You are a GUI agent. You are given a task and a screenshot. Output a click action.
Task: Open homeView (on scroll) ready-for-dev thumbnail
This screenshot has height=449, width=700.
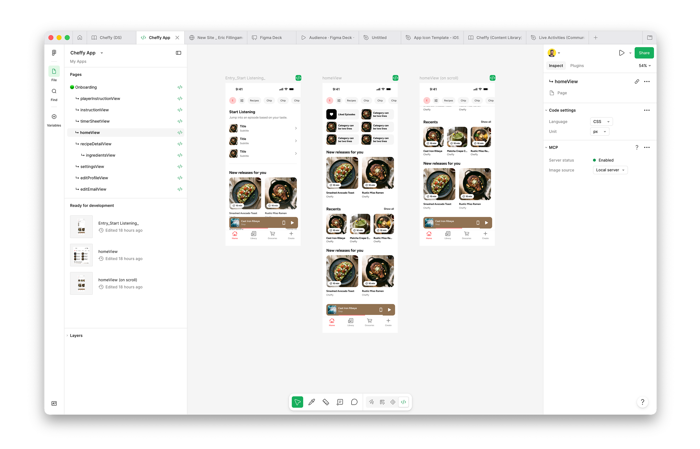click(81, 283)
